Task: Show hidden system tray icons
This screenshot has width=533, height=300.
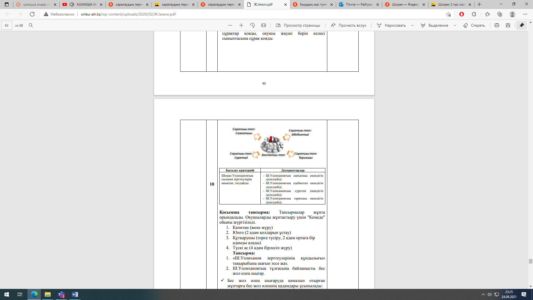Action: (x=483, y=294)
